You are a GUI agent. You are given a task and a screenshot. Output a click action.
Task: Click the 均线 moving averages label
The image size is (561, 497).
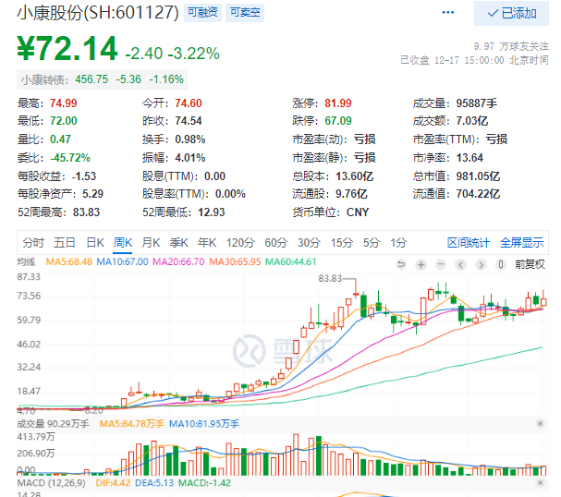(x=26, y=261)
